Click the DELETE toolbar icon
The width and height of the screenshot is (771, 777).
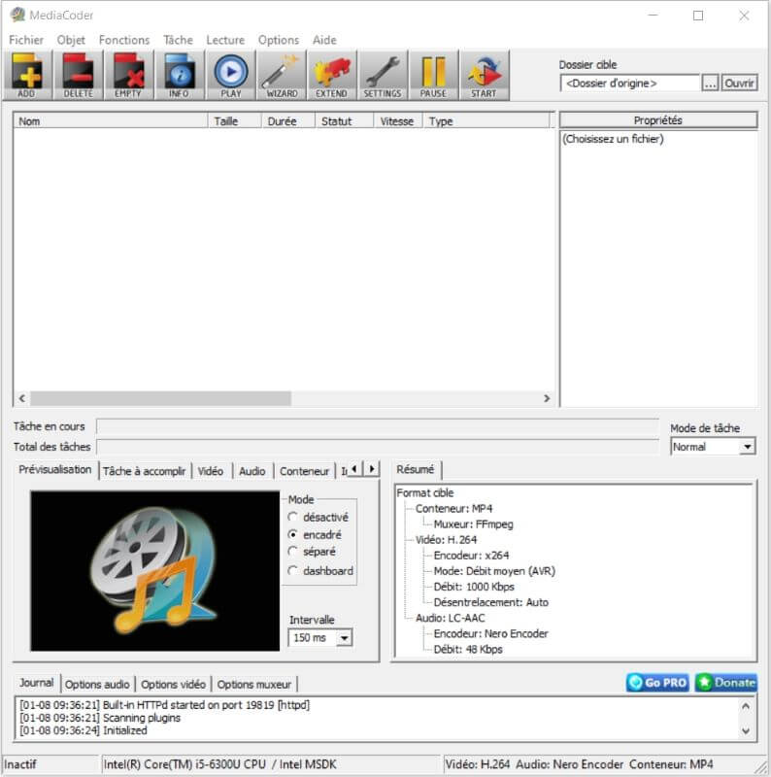79,76
